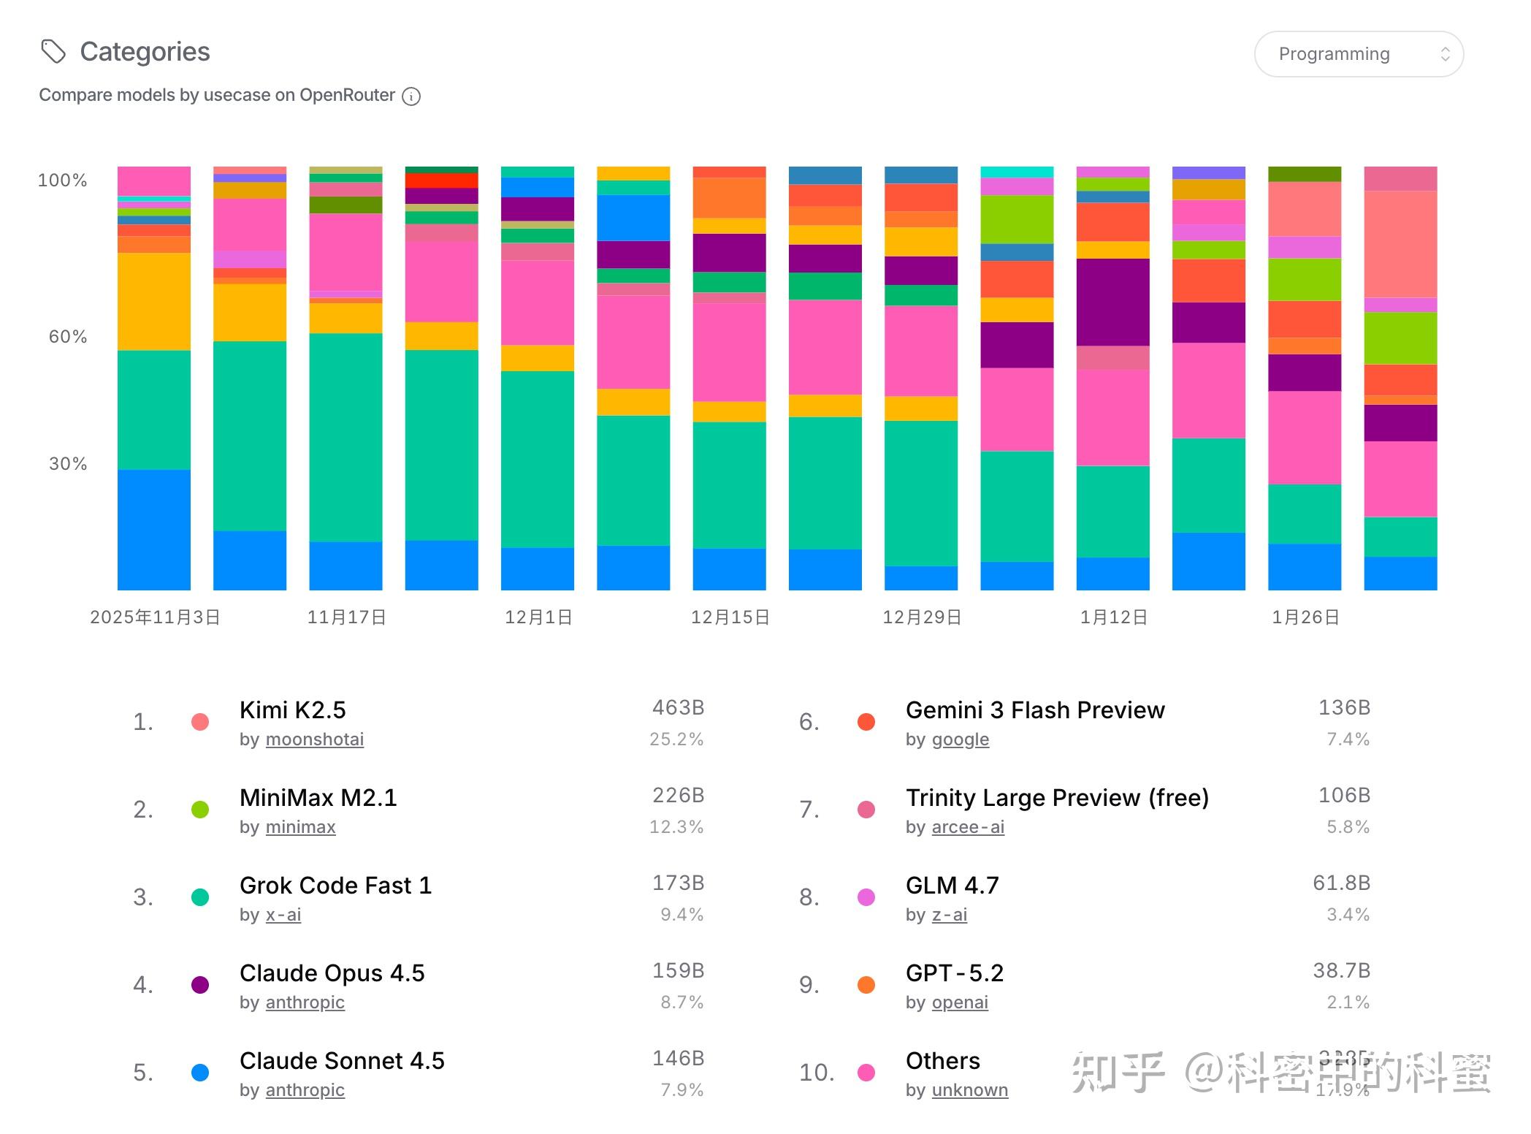Open the arcee-ai provider link
This screenshot has height=1134, width=1531.
[967, 827]
